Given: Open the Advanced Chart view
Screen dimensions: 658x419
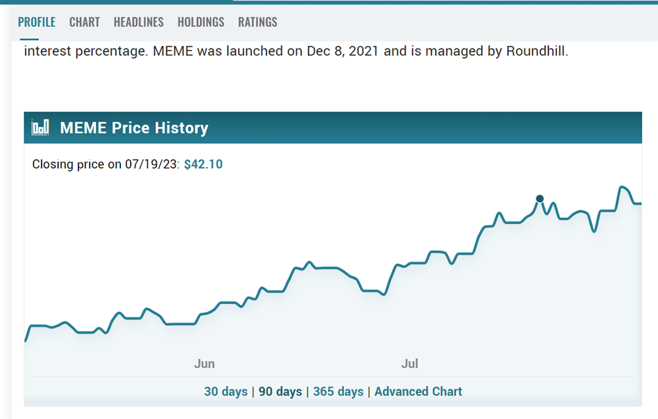Looking at the screenshot, I should coord(418,391).
